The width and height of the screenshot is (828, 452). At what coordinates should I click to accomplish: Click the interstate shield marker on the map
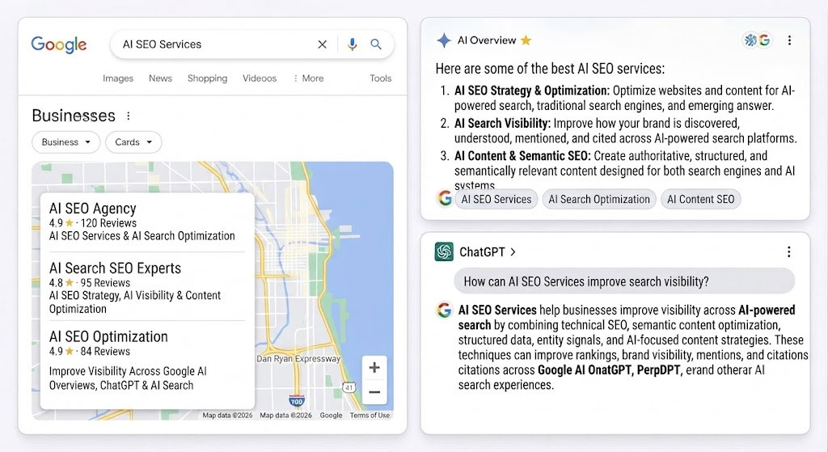pyautogui.click(x=297, y=401)
